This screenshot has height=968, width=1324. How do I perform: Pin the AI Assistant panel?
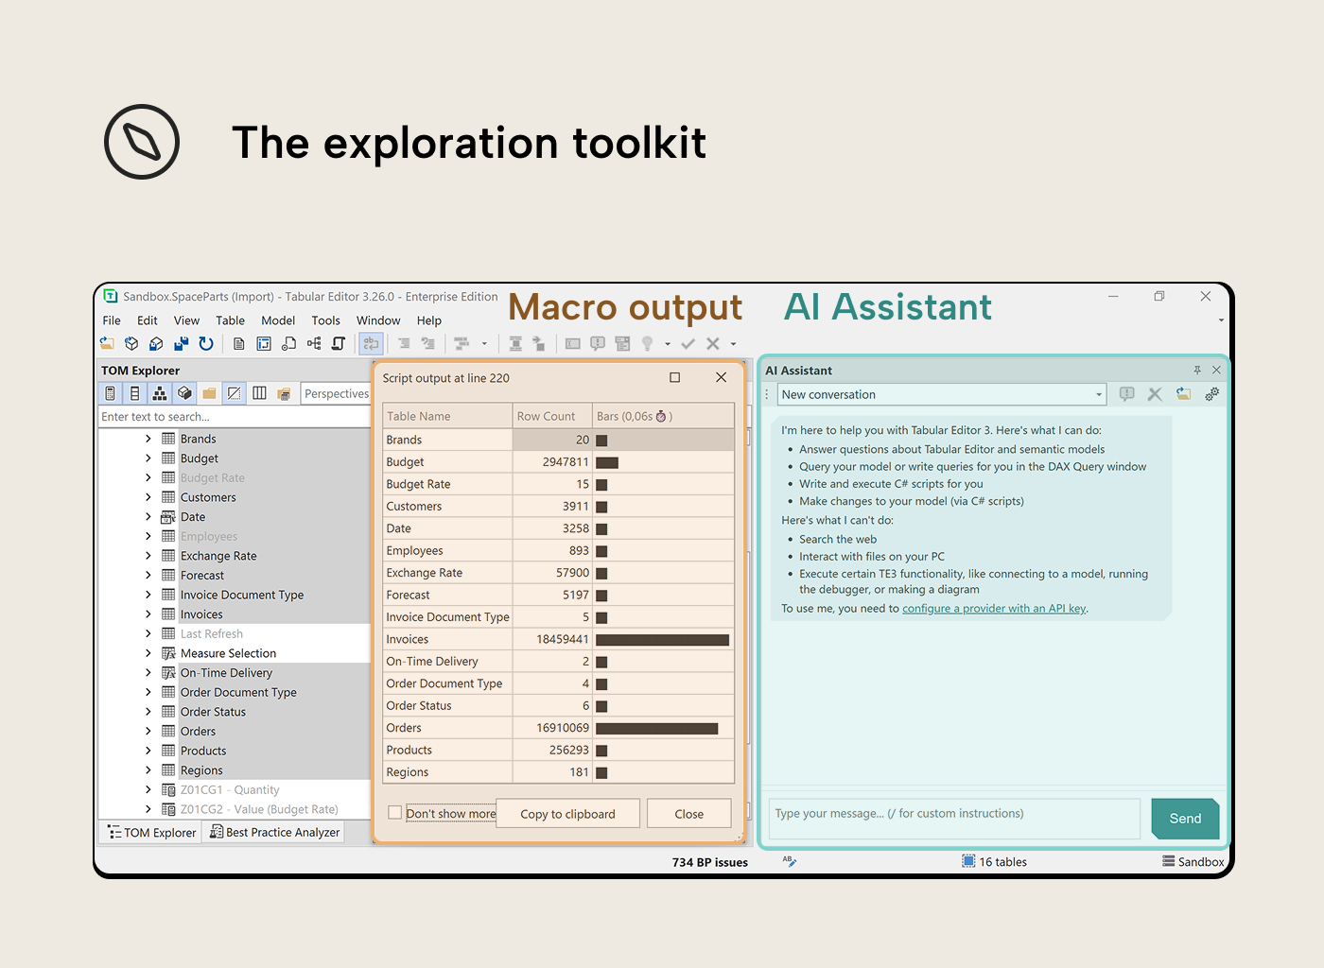click(x=1197, y=370)
